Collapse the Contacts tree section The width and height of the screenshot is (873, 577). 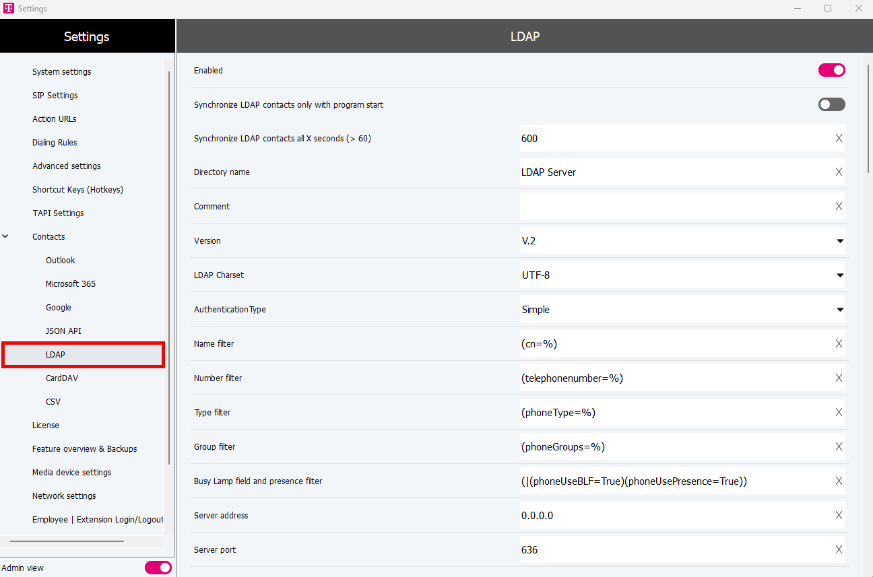pos(6,237)
